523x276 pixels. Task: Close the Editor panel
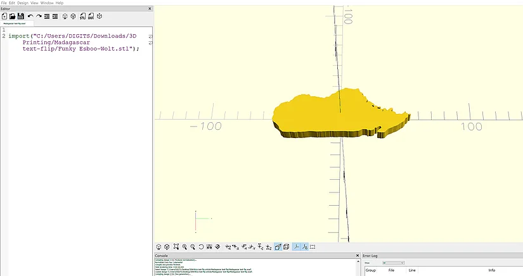coord(150,9)
